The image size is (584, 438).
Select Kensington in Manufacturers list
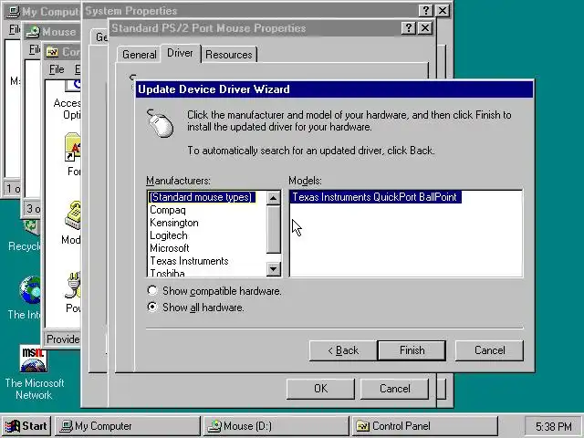point(174,223)
